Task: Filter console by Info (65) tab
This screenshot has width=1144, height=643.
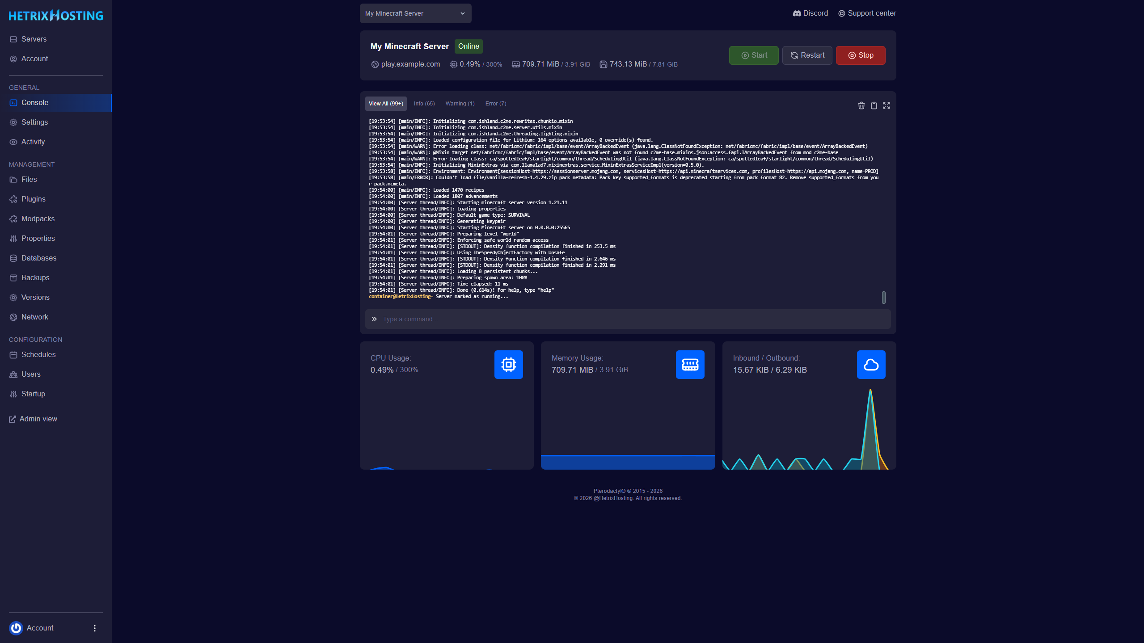Action: point(424,104)
